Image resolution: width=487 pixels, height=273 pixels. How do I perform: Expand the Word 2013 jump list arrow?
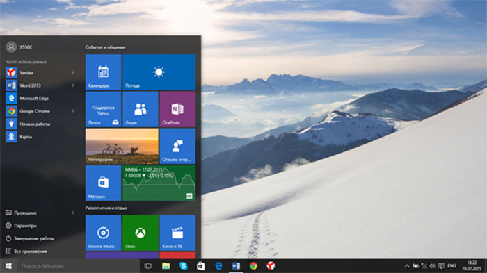pos(73,85)
